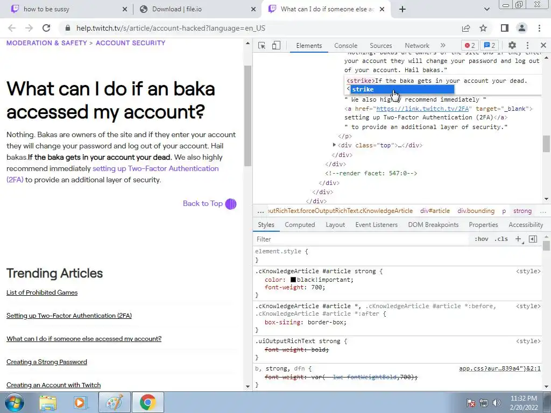Click the red error count badge
Screen dimensions: 551x413
point(469,45)
